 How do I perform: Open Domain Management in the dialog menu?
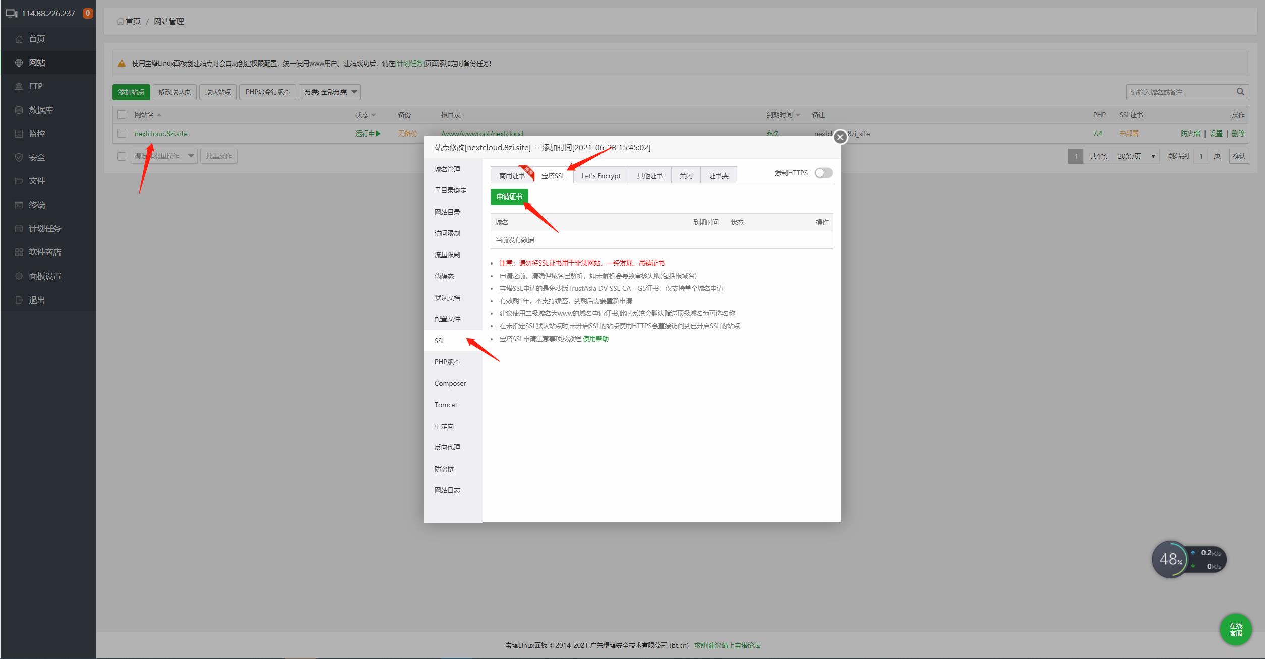coord(453,169)
